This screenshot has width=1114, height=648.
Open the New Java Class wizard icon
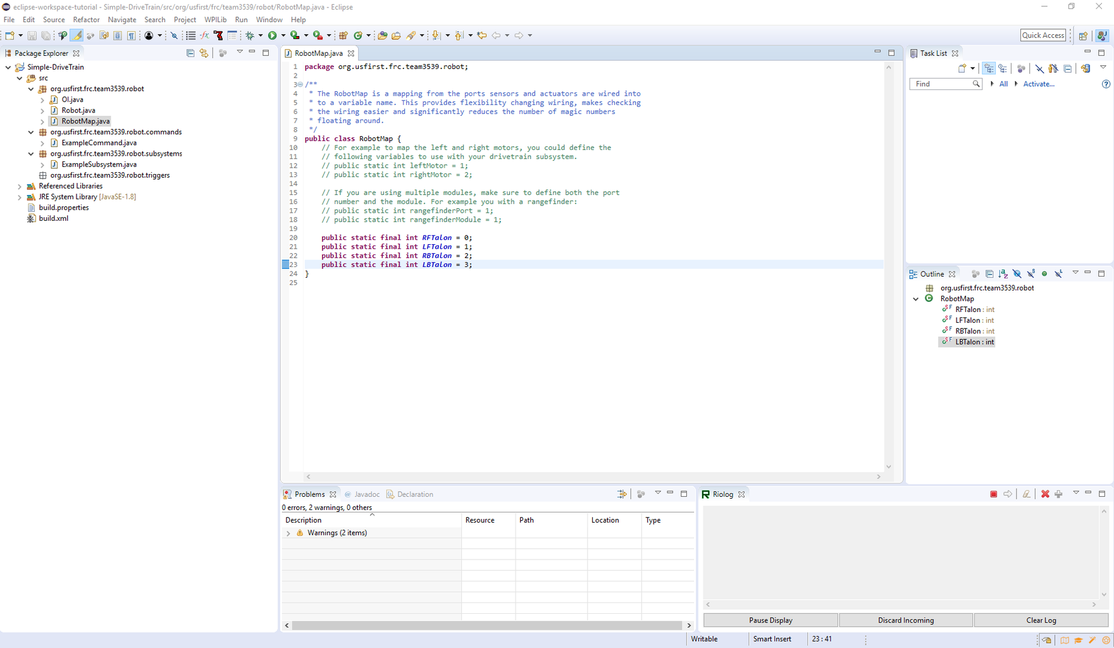(358, 35)
